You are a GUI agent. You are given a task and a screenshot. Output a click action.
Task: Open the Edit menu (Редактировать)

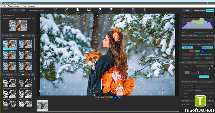(14, 6)
